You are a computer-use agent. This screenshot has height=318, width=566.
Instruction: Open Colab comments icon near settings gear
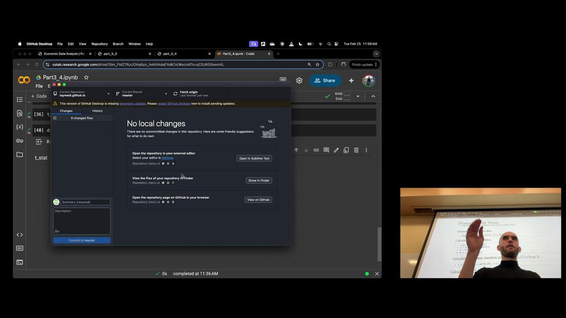[283, 80]
